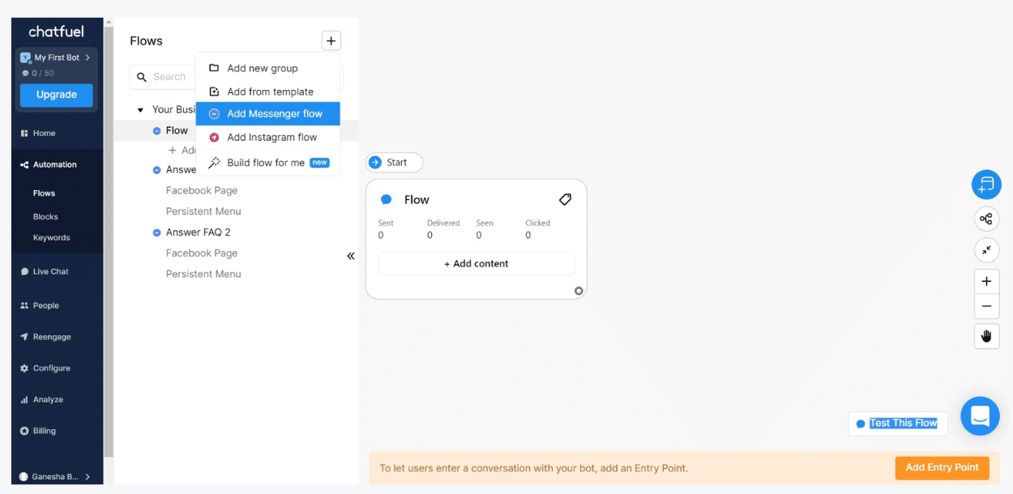Click Facebook Page under Answer FAQ 2

coord(201,253)
